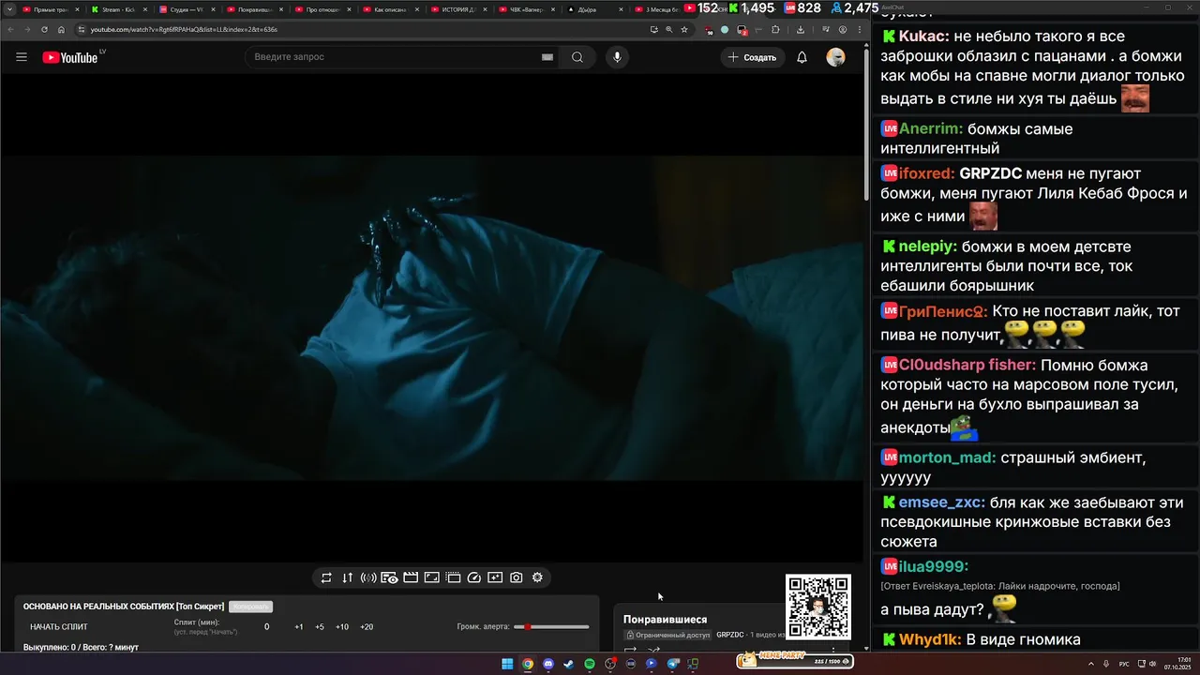The width and height of the screenshot is (1200, 675).
Task: Add +20 minutes to the split
Action: [x=367, y=627]
